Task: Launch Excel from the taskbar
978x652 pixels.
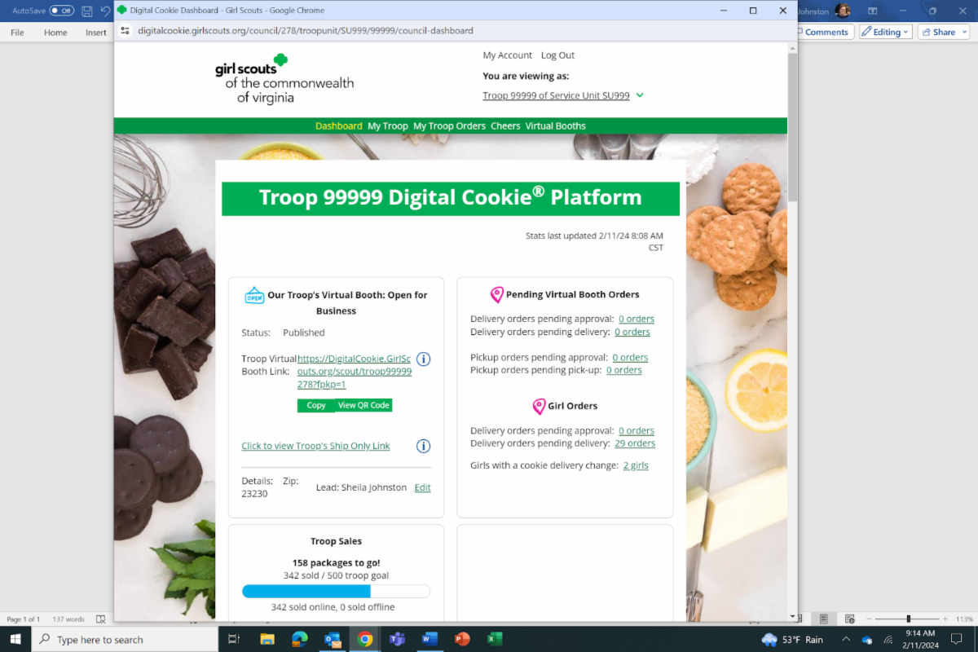Action: [494, 639]
